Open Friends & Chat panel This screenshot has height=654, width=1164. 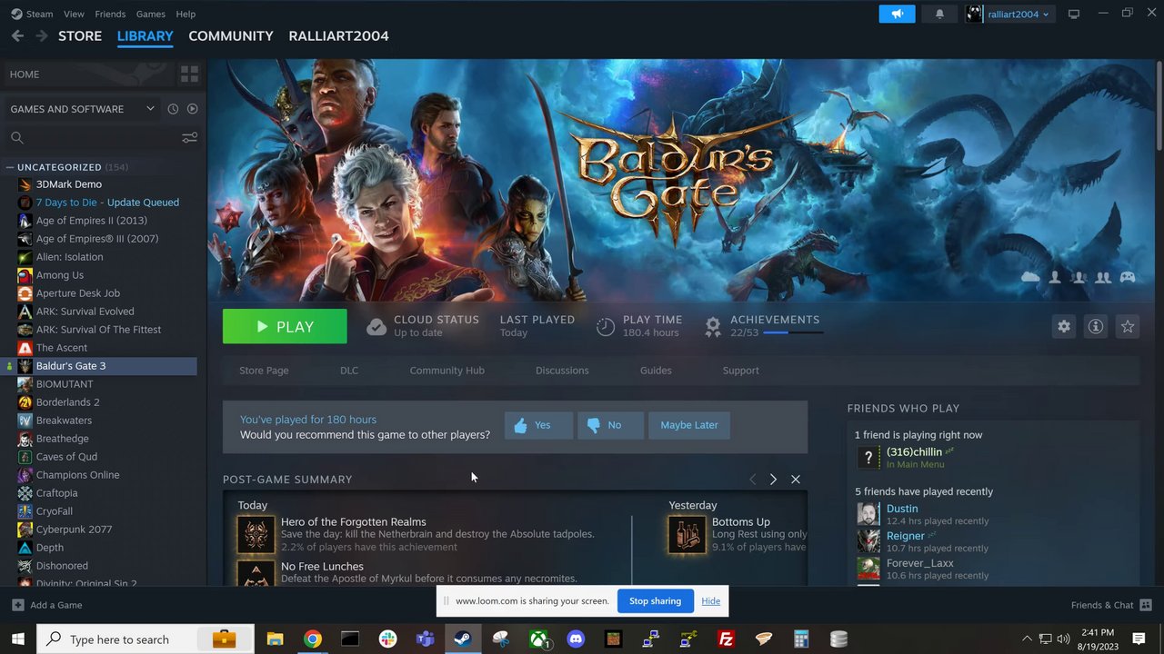point(1111,605)
